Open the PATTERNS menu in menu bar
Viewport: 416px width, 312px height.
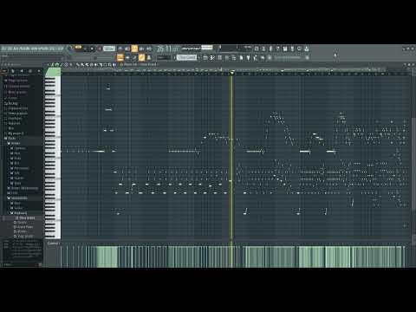26,49
